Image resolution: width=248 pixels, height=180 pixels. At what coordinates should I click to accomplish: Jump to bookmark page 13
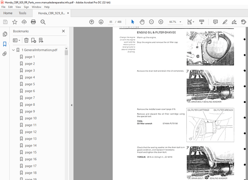31,138
